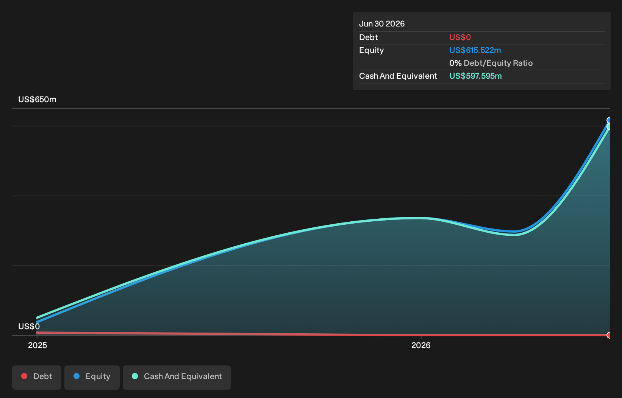Click the US$615.522m Equity value in tooltip
The image size is (622, 398).
point(475,50)
